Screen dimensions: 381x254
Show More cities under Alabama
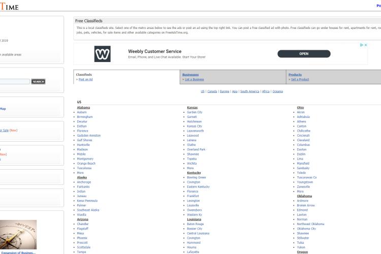(80, 173)
